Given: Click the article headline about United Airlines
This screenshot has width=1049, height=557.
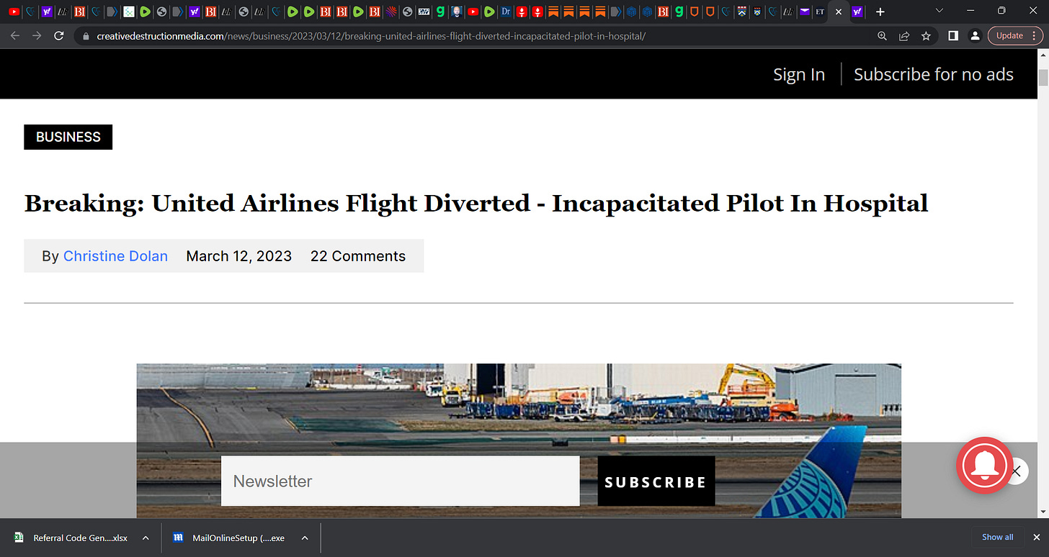Looking at the screenshot, I should click(x=476, y=204).
